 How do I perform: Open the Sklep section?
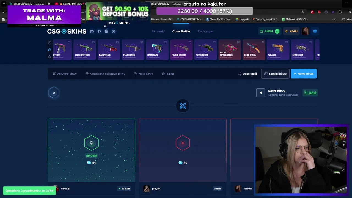[168, 74]
